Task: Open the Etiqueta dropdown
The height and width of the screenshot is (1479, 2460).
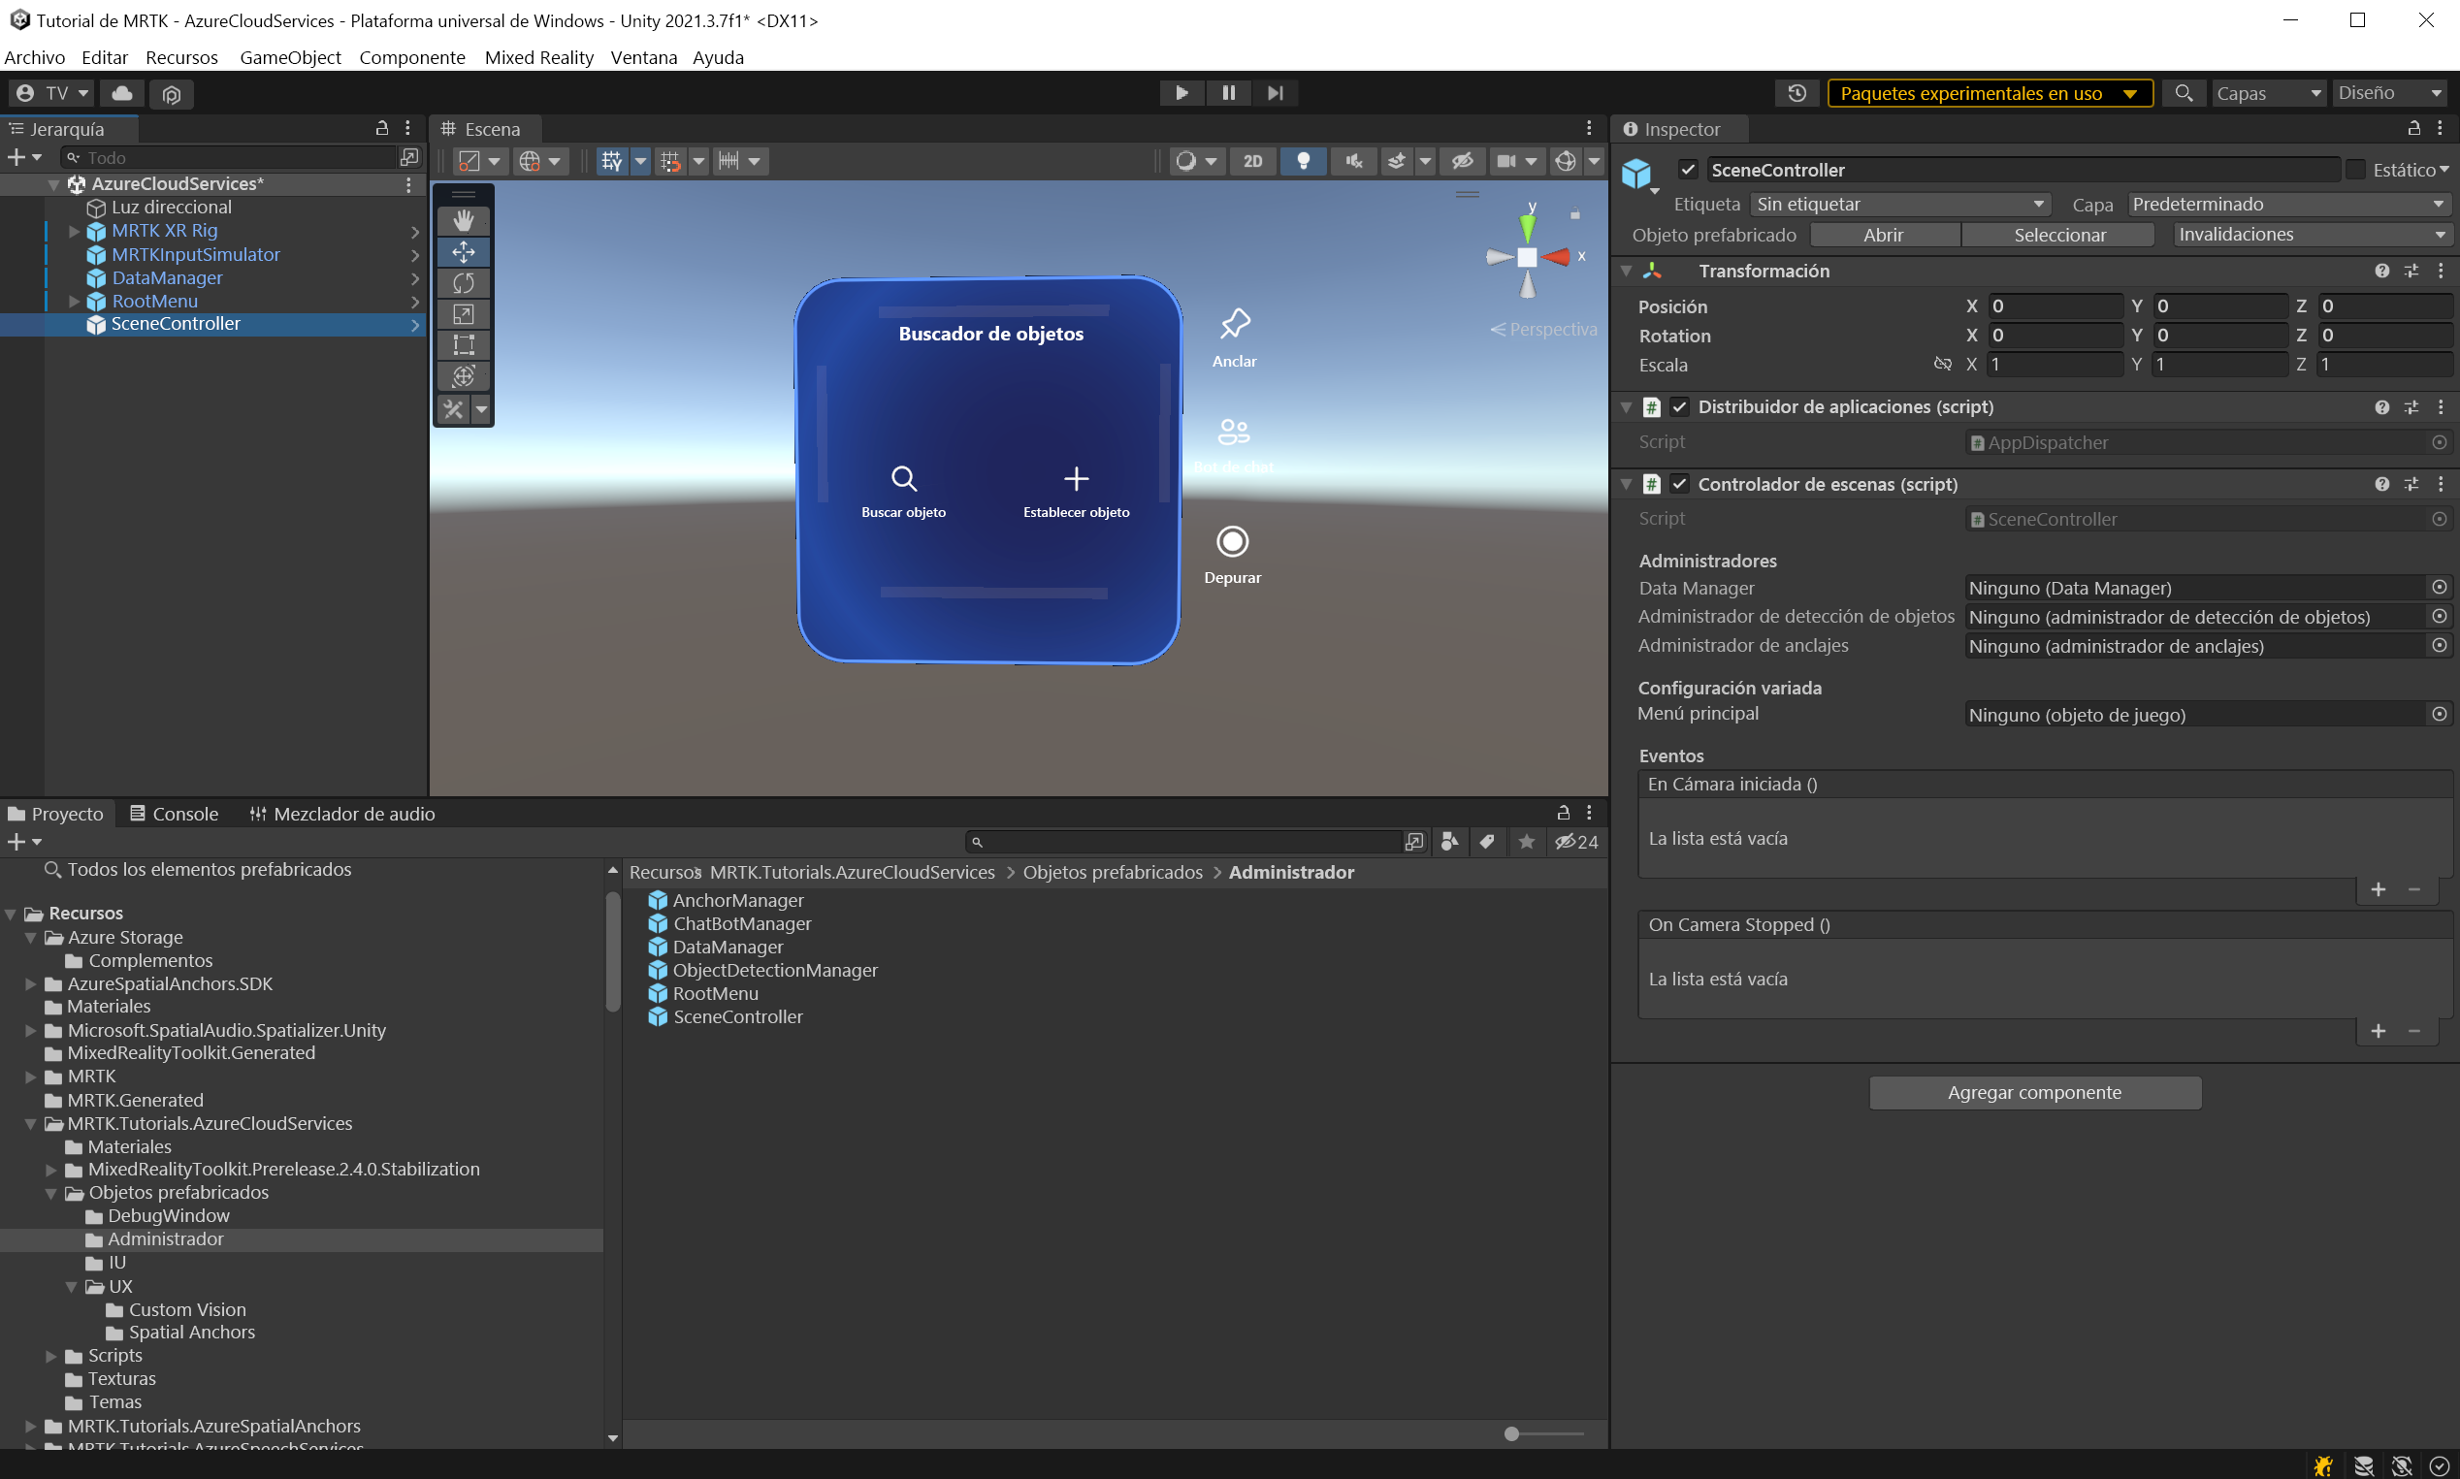Action: [1898, 204]
